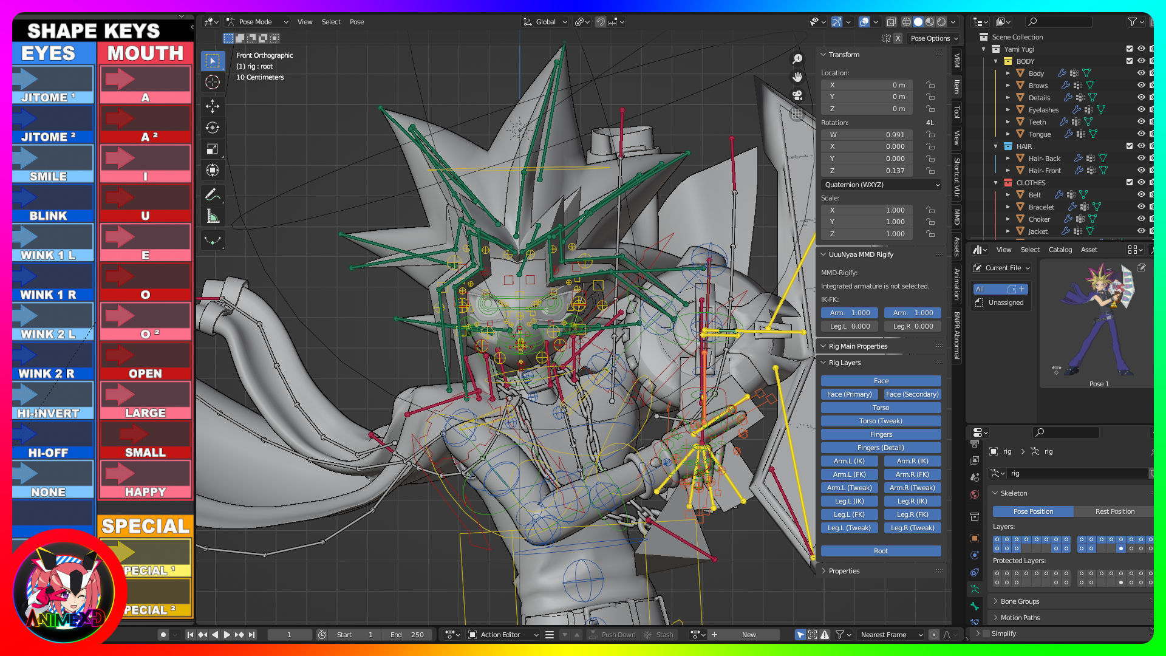Viewport: 1166px width, 656px height.
Task: Open the Select menu in viewport header
Action: (331, 22)
